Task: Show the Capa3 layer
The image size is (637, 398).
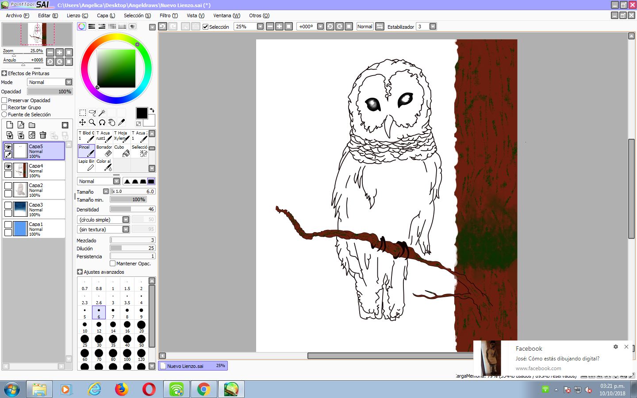Action: [8, 205]
